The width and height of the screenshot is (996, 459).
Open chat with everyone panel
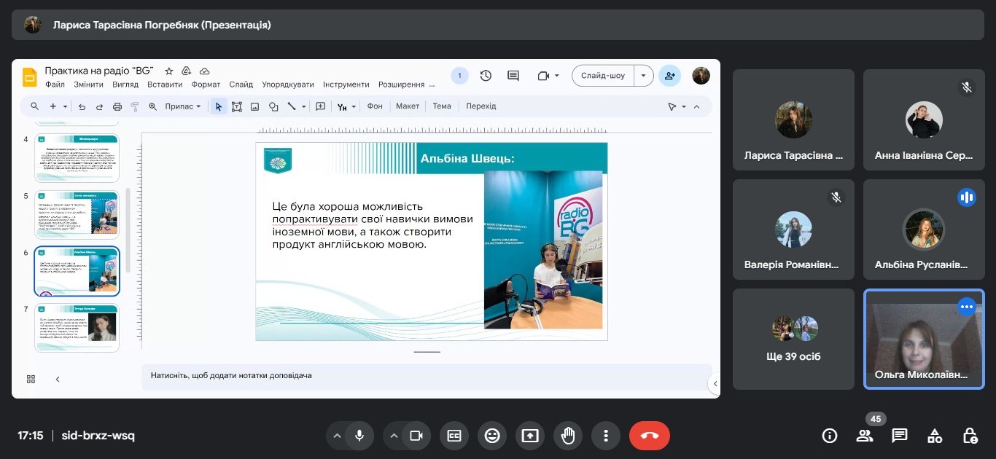tap(900, 436)
